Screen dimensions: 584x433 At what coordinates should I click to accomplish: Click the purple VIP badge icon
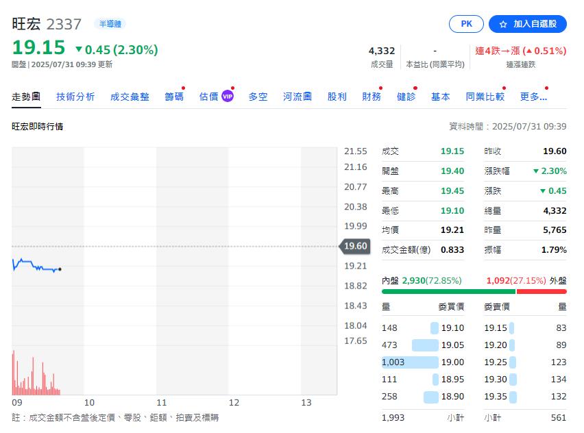tap(228, 97)
